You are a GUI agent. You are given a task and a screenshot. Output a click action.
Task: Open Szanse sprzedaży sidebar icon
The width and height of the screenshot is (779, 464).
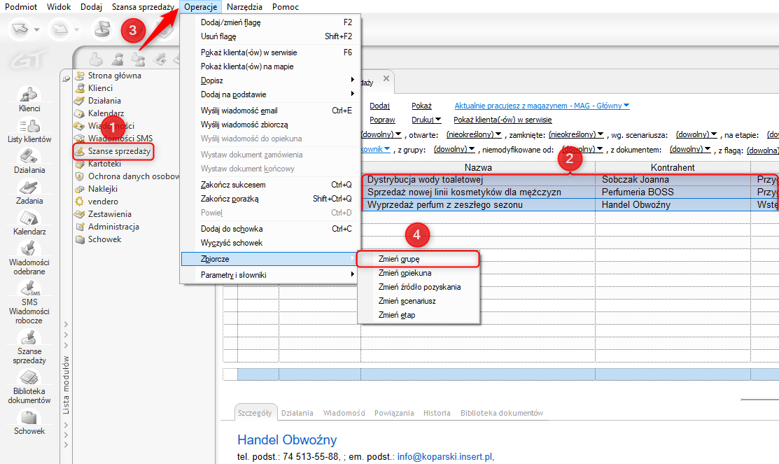[x=29, y=348]
